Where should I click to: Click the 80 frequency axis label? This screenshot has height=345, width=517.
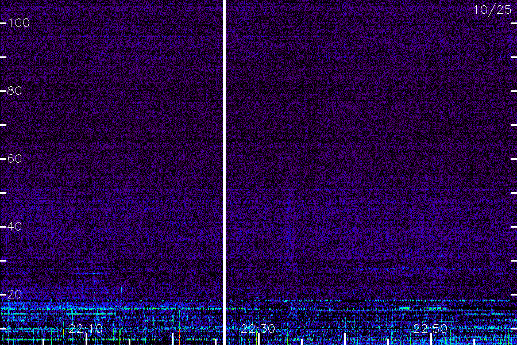(14, 90)
